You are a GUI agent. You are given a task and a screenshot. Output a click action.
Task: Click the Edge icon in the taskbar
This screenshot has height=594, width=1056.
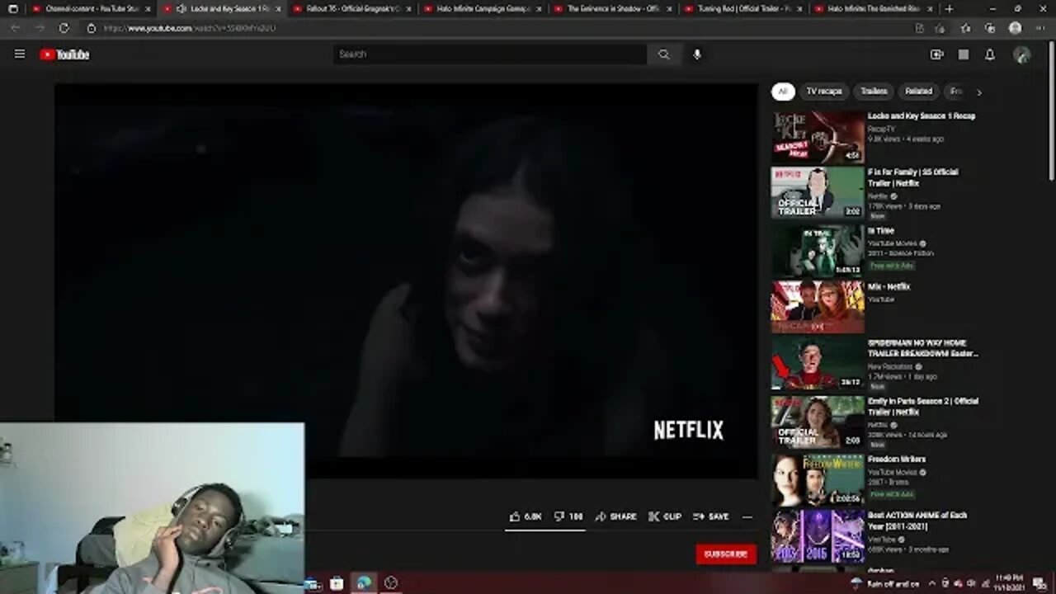(364, 583)
